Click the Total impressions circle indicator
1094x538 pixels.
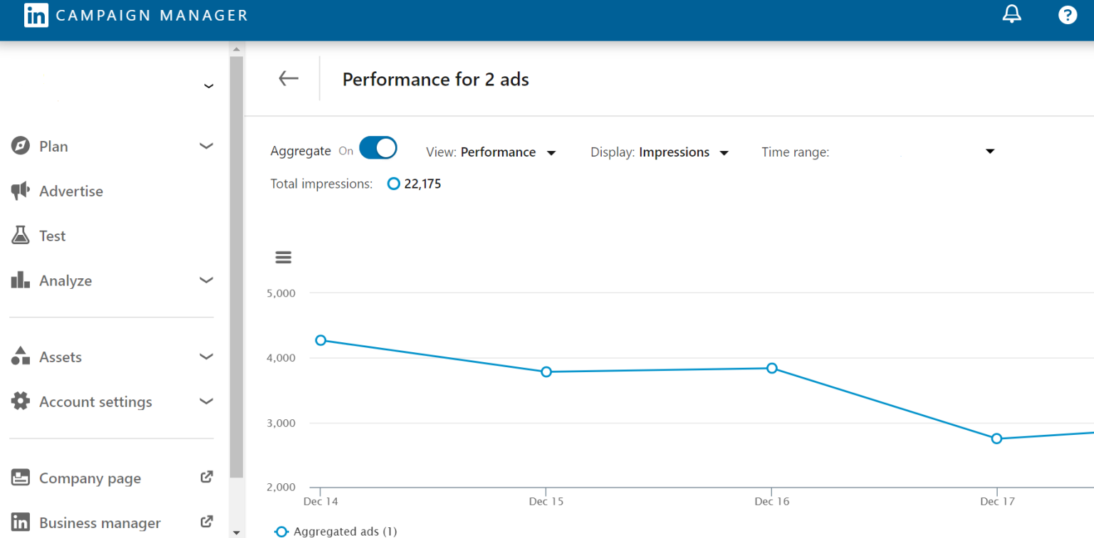click(393, 184)
